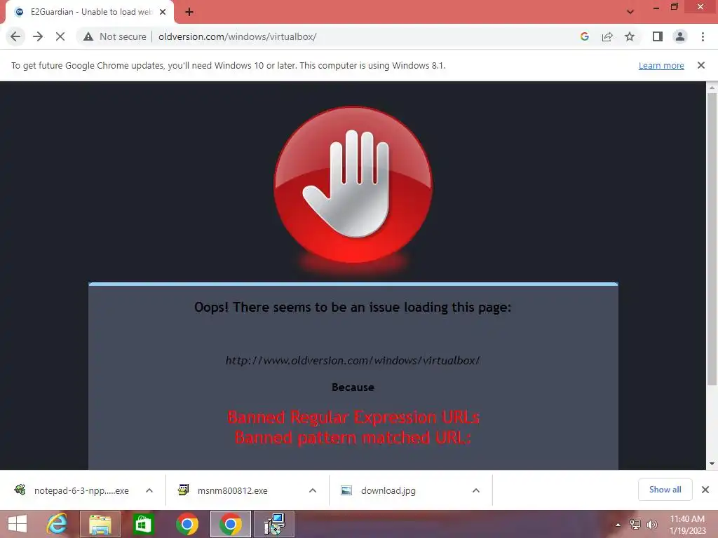Screen dimensions: 718x538
Task: Click the address bar URL
Action: tap(237, 36)
